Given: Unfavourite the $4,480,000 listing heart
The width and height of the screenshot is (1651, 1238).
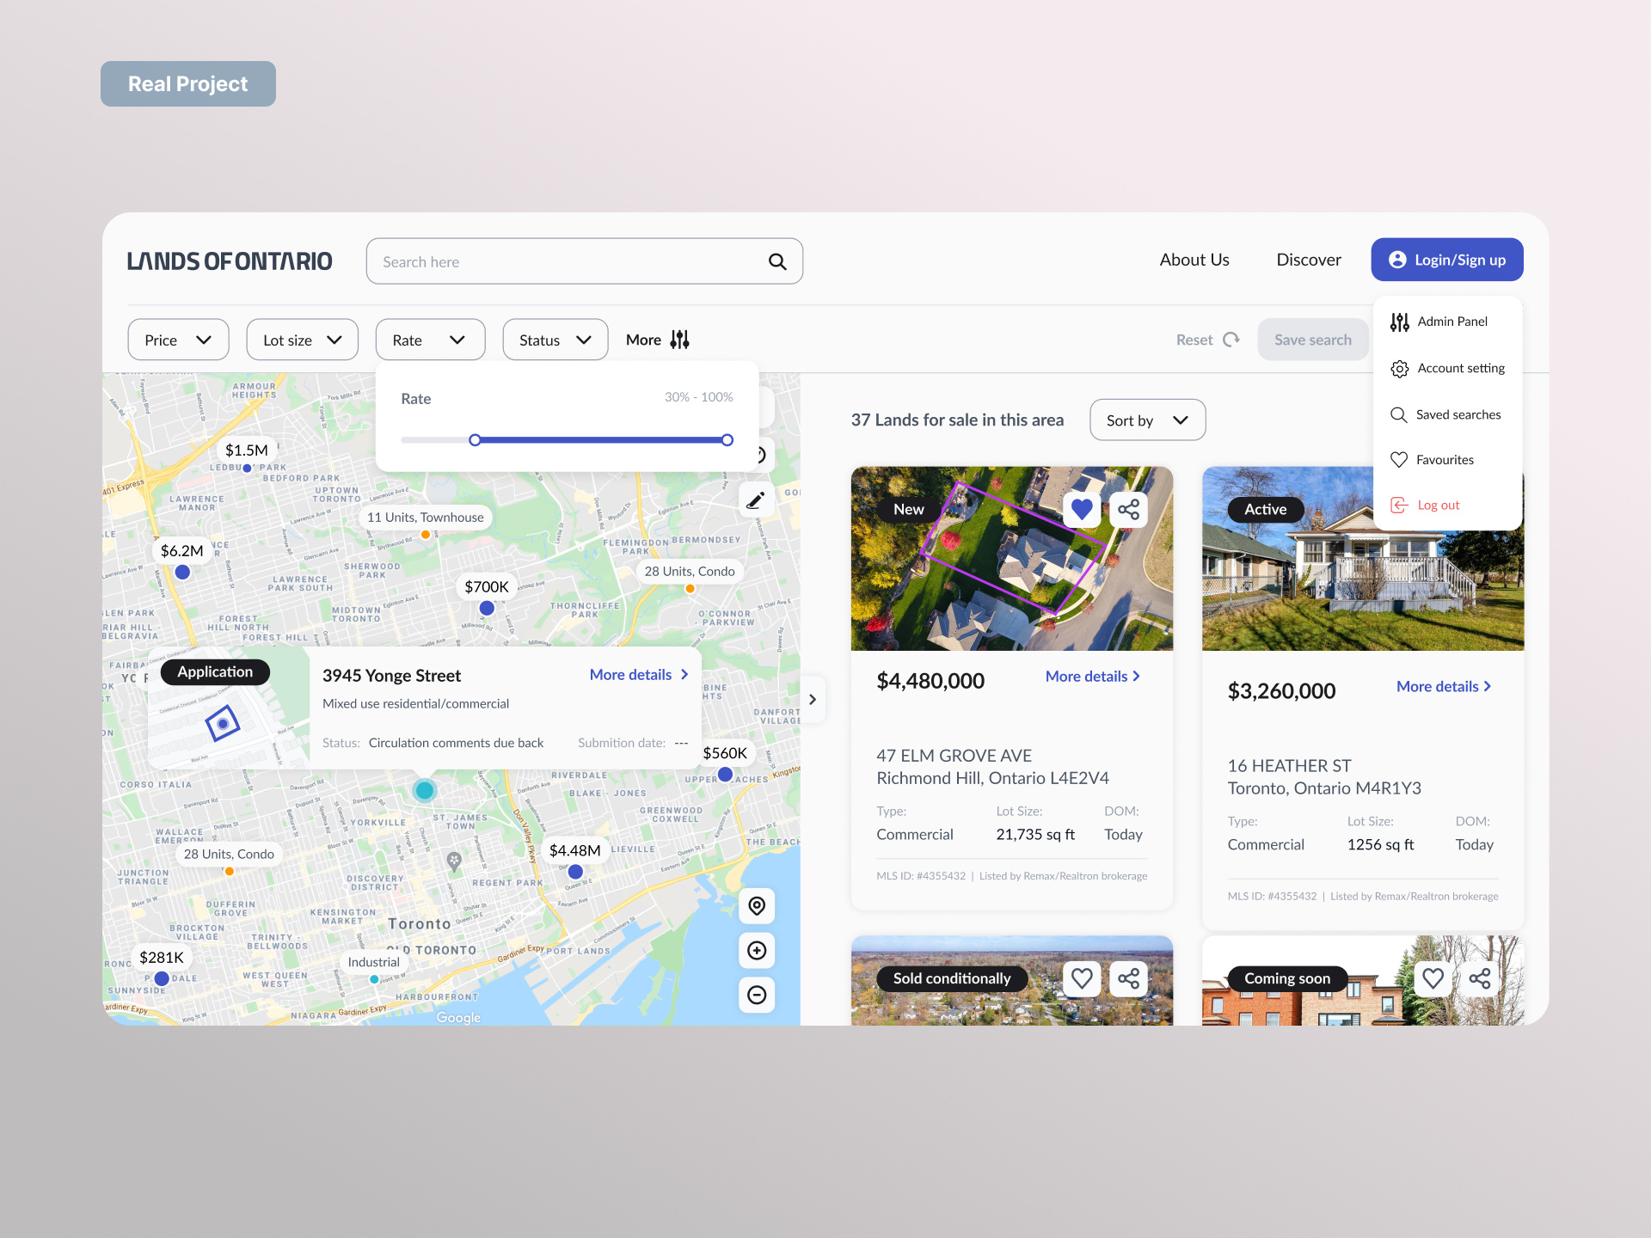Looking at the screenshot, I should click(1082, 510).
